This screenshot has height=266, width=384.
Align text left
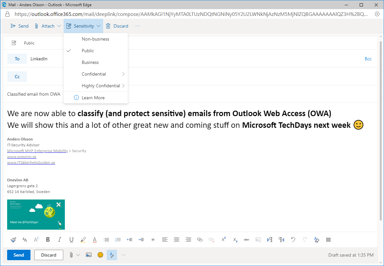pos(165,240)
